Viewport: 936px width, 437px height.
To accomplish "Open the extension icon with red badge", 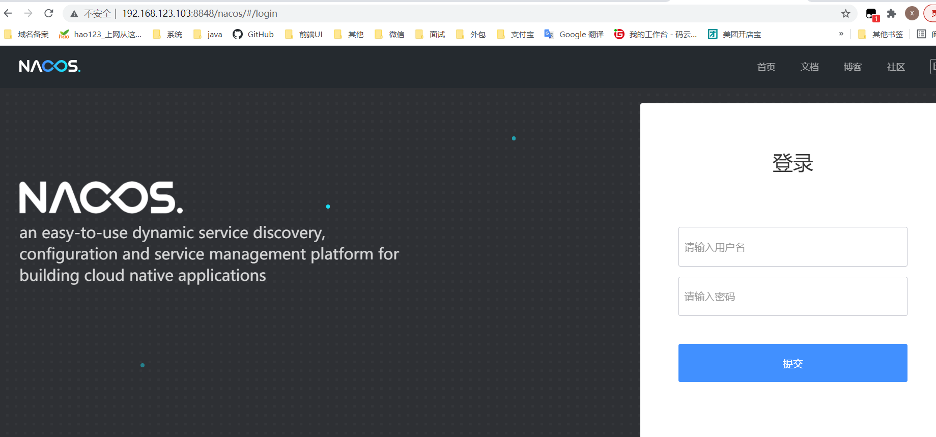I will [x=872, y=15].
